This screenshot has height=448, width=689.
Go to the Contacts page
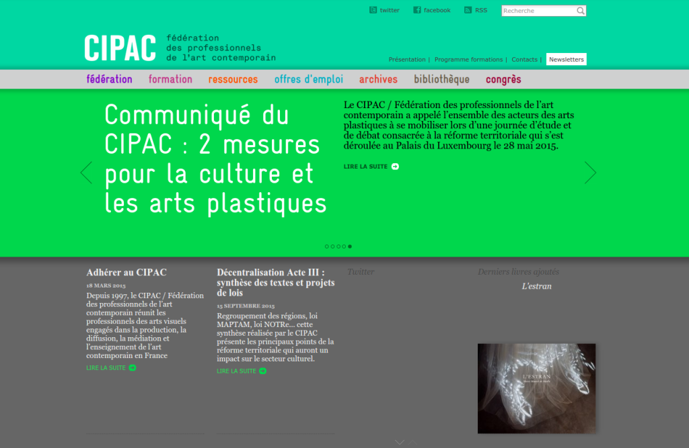524,59
